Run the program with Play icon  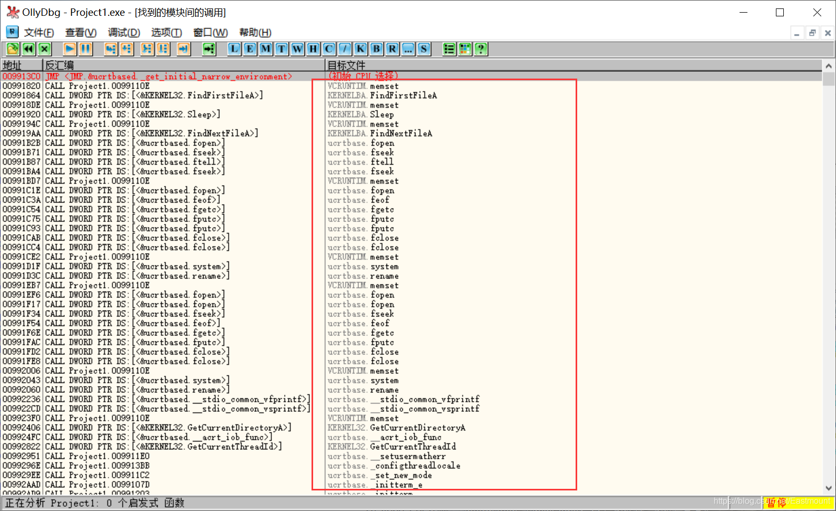point(70,49)
